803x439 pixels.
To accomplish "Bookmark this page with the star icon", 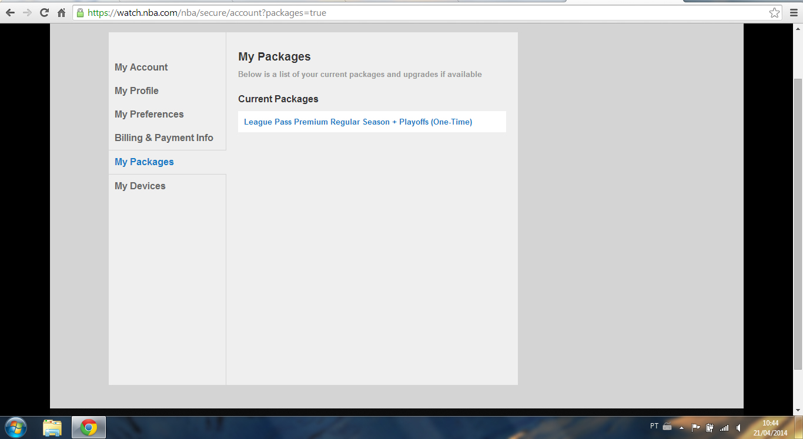I will [x=775, y=12].
